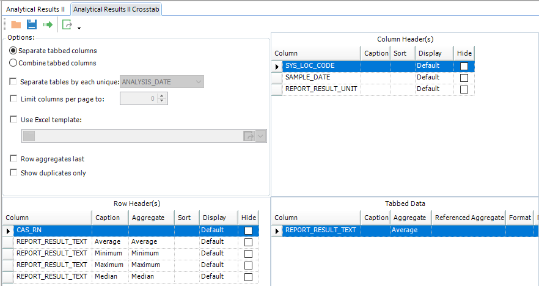This screenshot has height=286, width=539.
Task: Click the green arrow run icon
Action: pos(48,24)
